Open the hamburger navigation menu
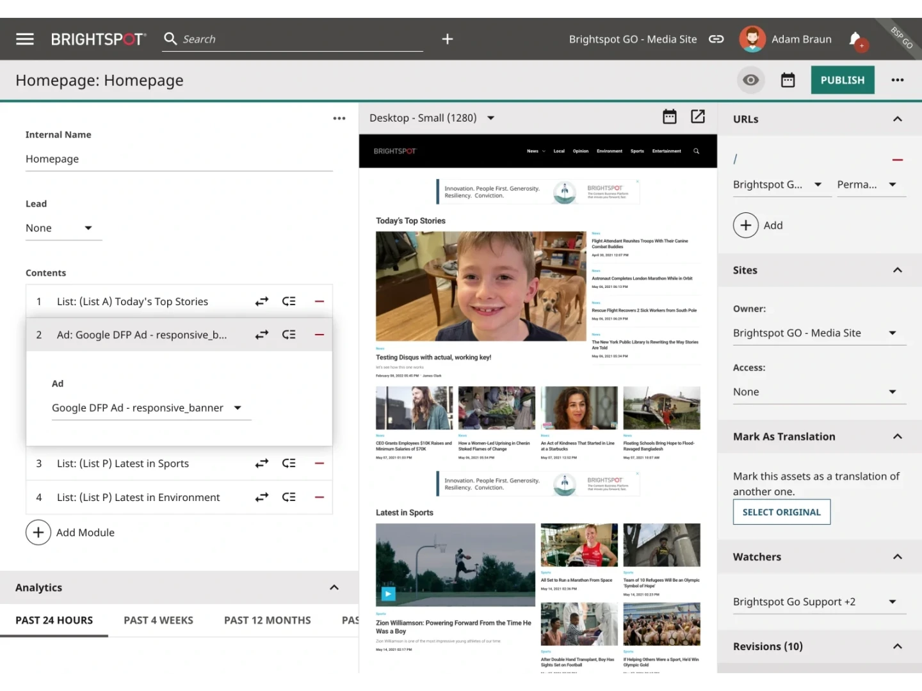 coord(25,39)
